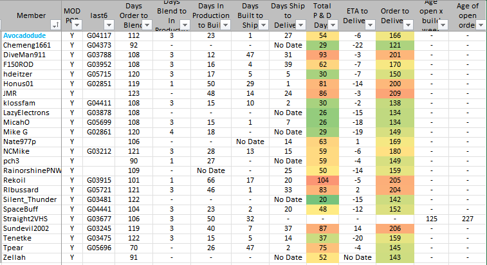Open Days In Production to Built filter

(x=225, y=24)
